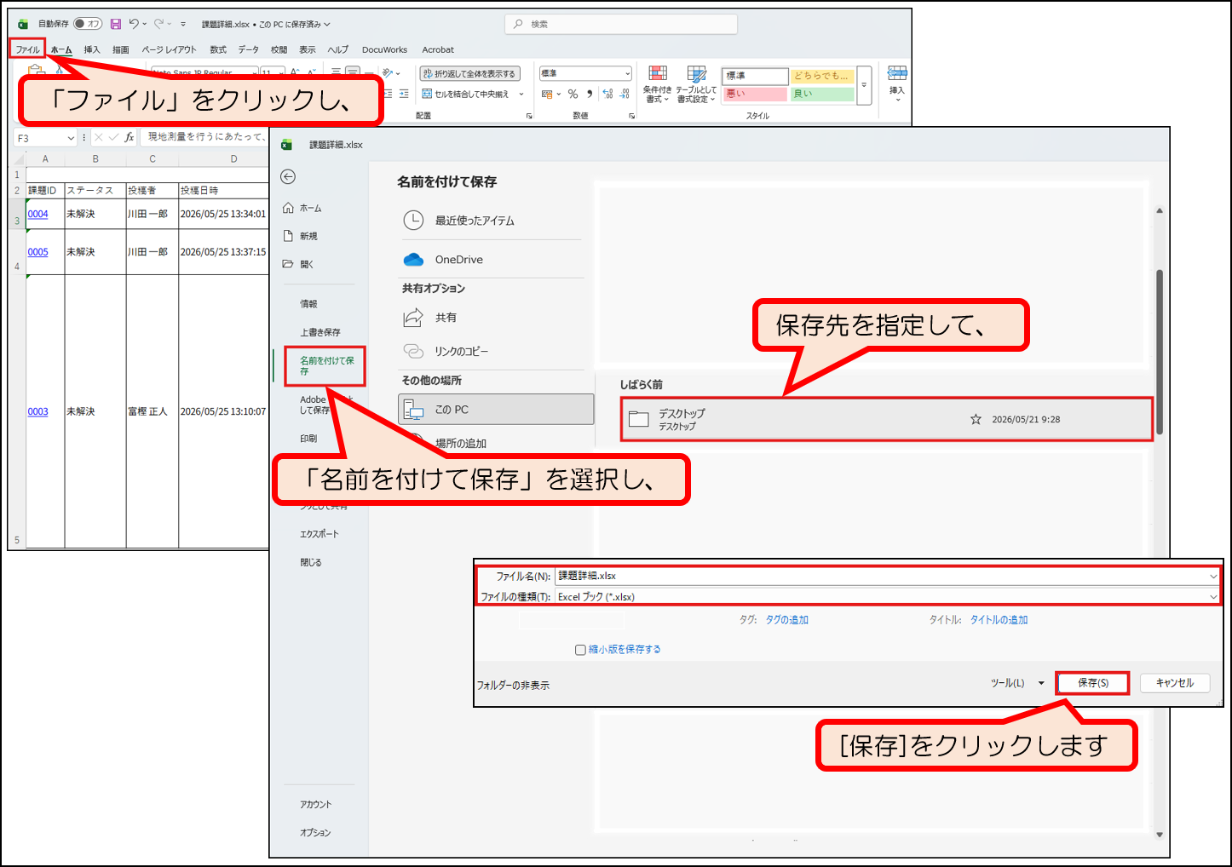
Task: Open オプション at the sidebar bottom
Action: click(314, 832)
